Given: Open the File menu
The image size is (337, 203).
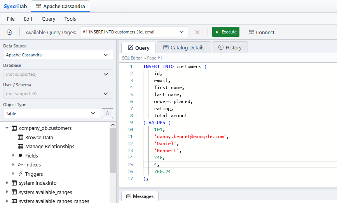Looking at the screenshot, I should coord(11,19).
